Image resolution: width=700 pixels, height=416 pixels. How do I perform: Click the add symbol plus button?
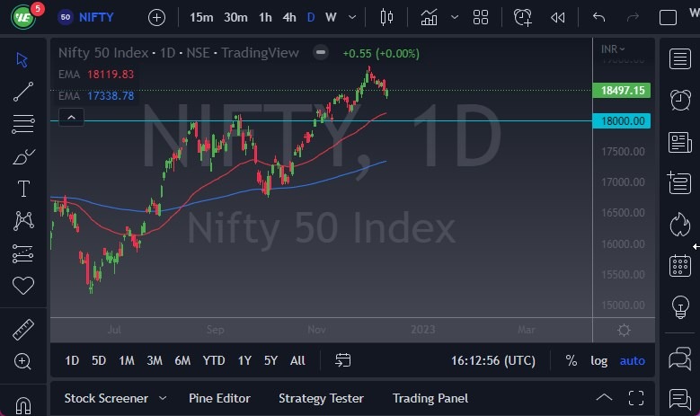pyautogui.click(x=156, y=18)
